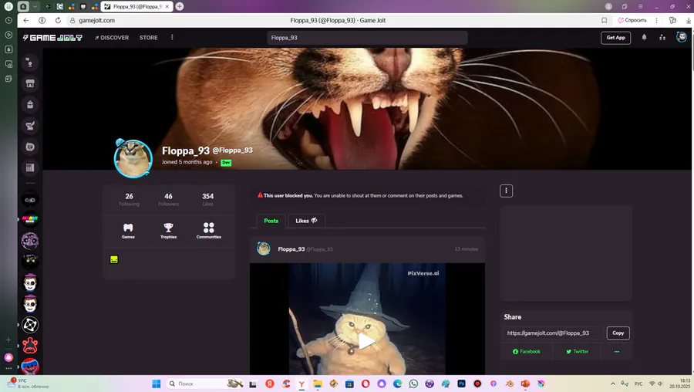Switch to the Likes tab

point(306,221)
